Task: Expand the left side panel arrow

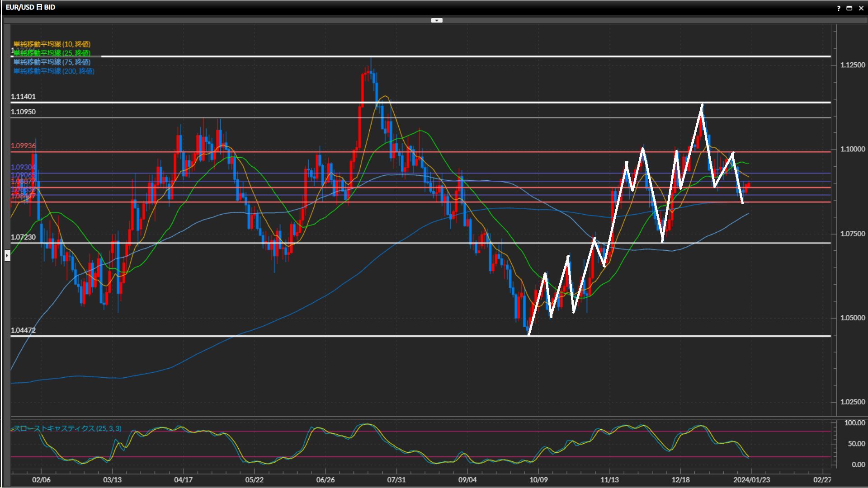Action: (7, 256)
